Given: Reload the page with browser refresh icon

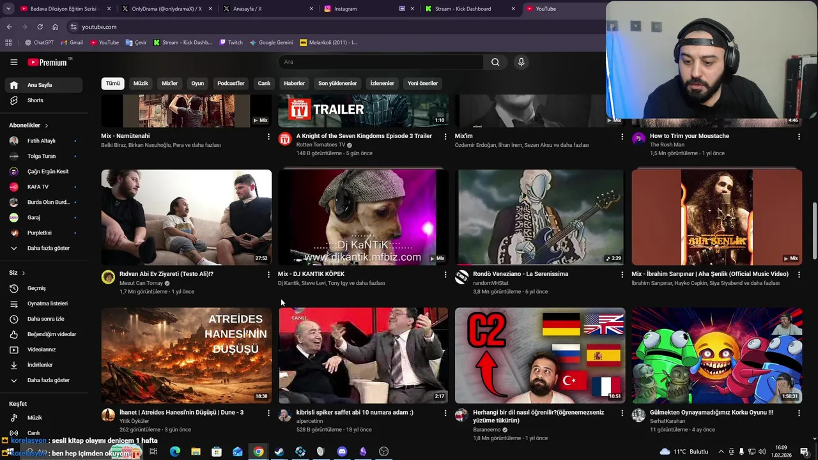Looking at the screenshot, I should pos(40,27).
